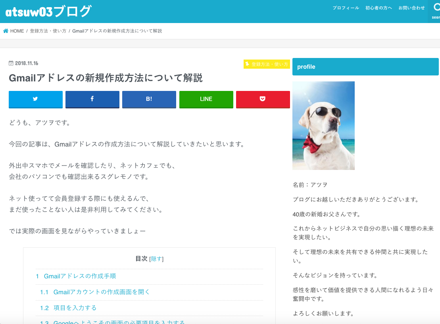Save the article to Pocket
Image resolution: width=440 pixels, height=324 pixels.
(263, 99)
